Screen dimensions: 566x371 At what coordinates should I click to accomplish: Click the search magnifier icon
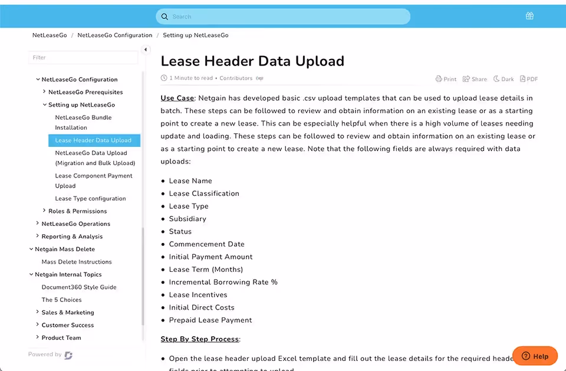[x=164, y=16]
